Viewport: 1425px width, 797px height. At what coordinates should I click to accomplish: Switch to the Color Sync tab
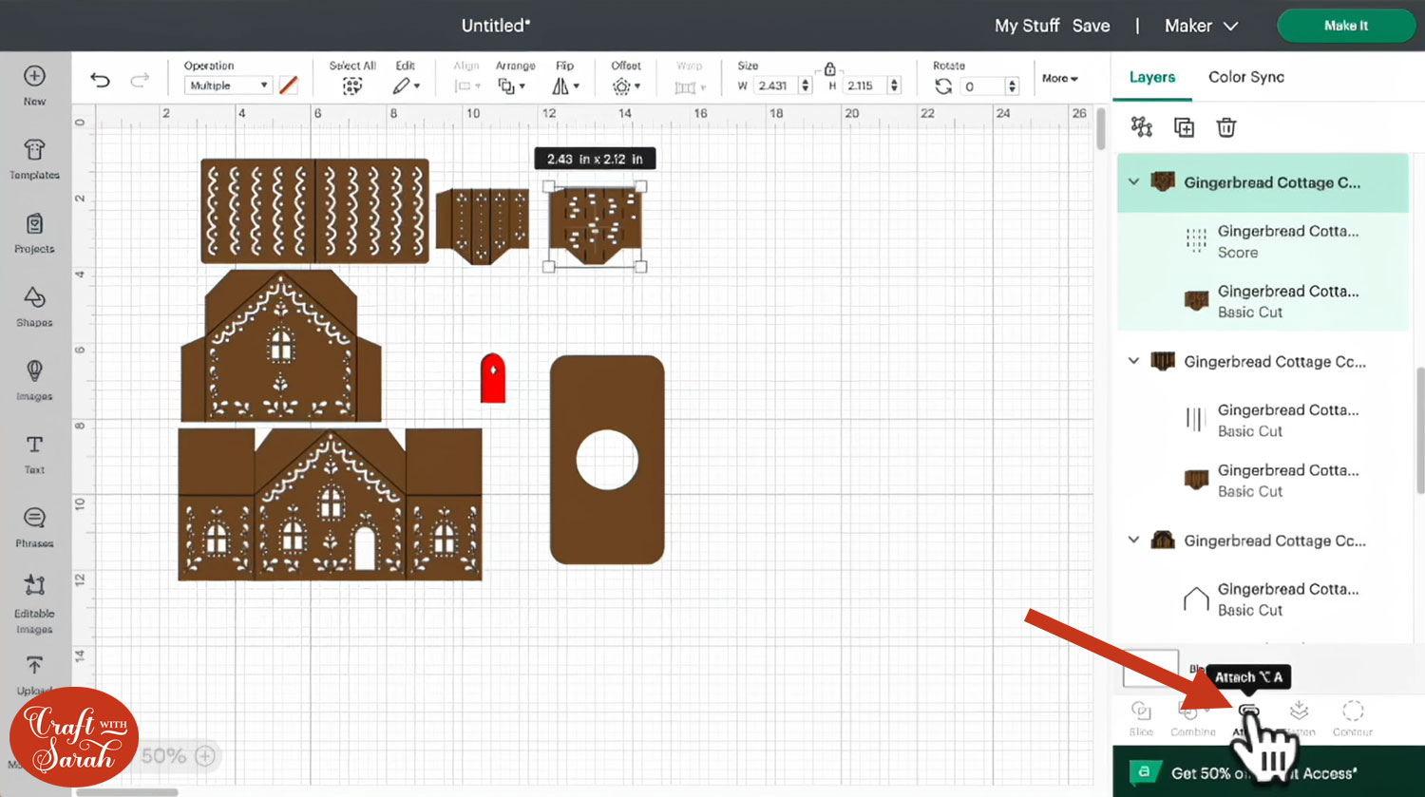(x=1245, y=77)
